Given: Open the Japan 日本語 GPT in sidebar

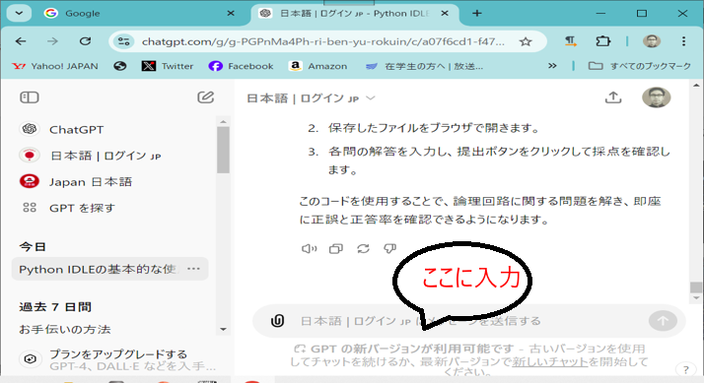Looking at the screenshot, I should [76, 181].
